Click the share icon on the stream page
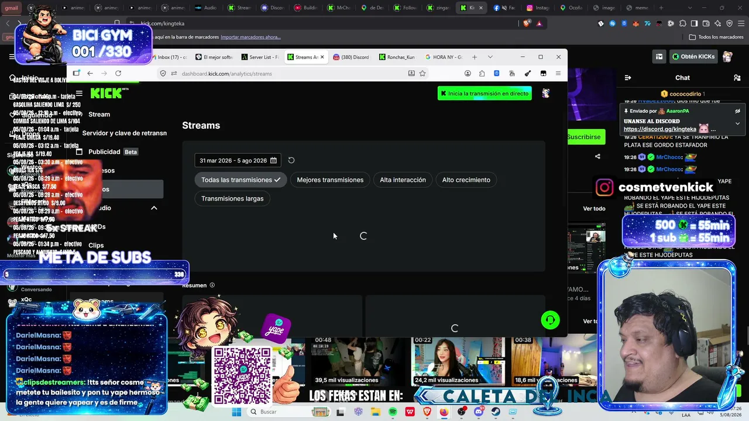The image size is (749, 421). 597,156
